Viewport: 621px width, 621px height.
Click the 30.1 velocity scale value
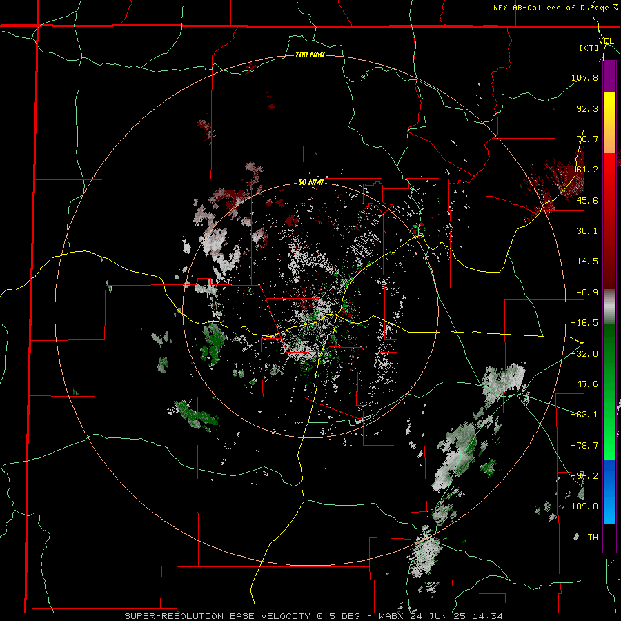587,231
